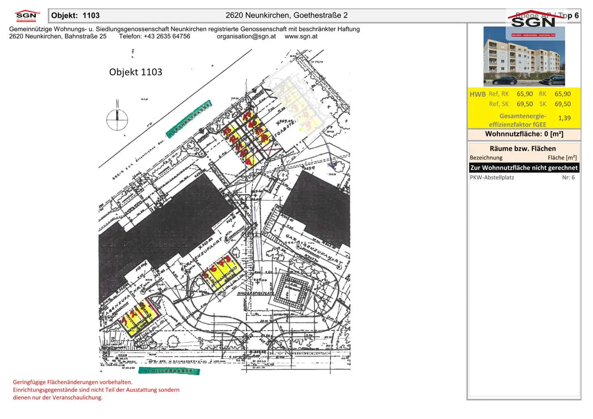This screenshot has height=419, width=593.
Task: Select the 'Objekt: 1103' header text
Action: (x=75, y=15)
